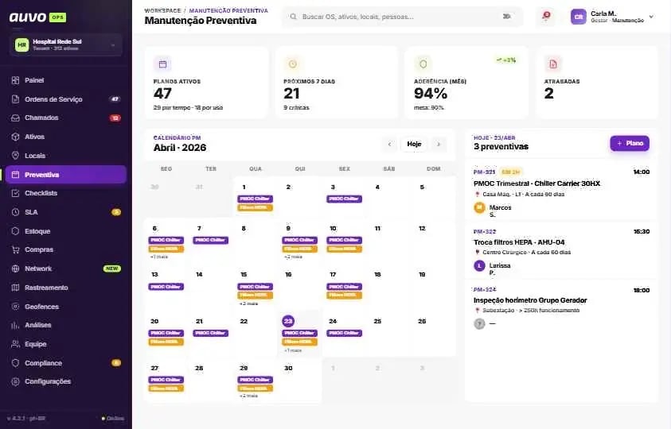This screenshot has width=671, height=429.
Task: Click Marcos S. avatar in PM-321
Action: point(479,207)
